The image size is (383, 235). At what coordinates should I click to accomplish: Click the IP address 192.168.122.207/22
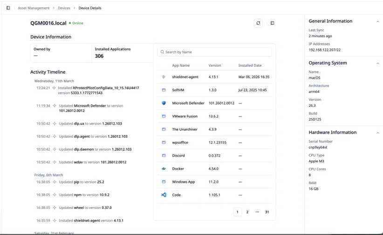tap(324, 50)
